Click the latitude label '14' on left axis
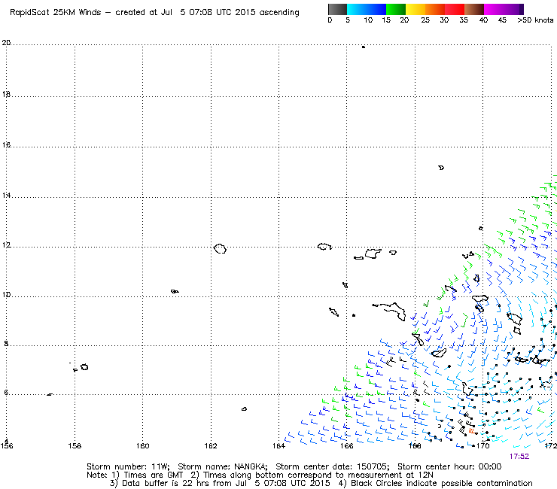Screen dimensions: 557x489 click(6, 196)
